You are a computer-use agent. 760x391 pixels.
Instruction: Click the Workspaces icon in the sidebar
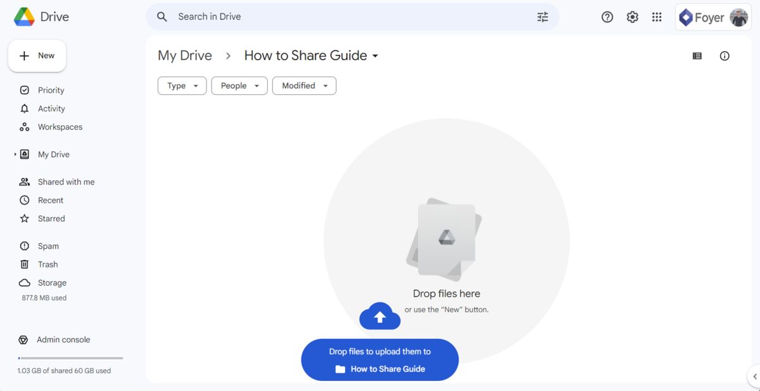(x=25, y=127)
